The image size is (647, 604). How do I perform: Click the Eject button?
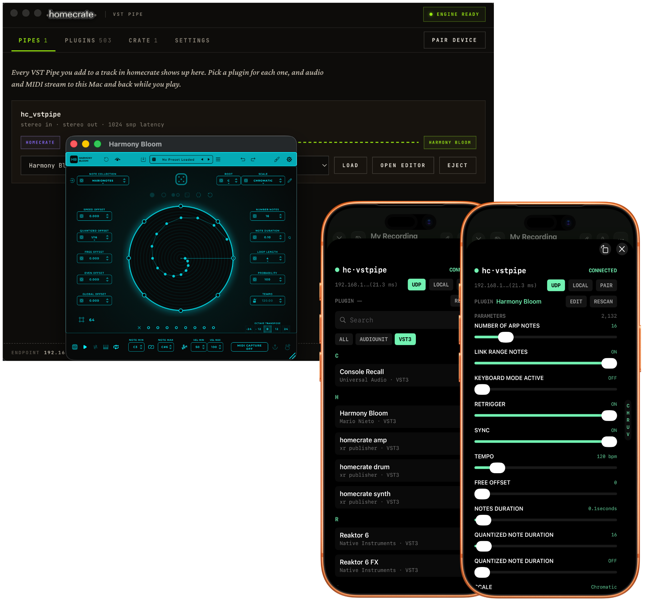(x=457, y=165)
